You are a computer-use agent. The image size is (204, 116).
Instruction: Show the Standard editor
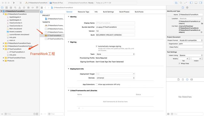176,3
